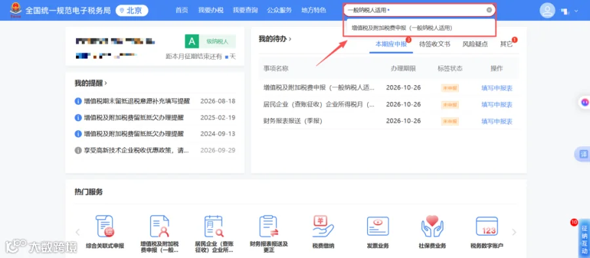Switch to 待签收文书 tab
Image resolution: width=590 pixels, height=258 pixels.
point(435,44)
